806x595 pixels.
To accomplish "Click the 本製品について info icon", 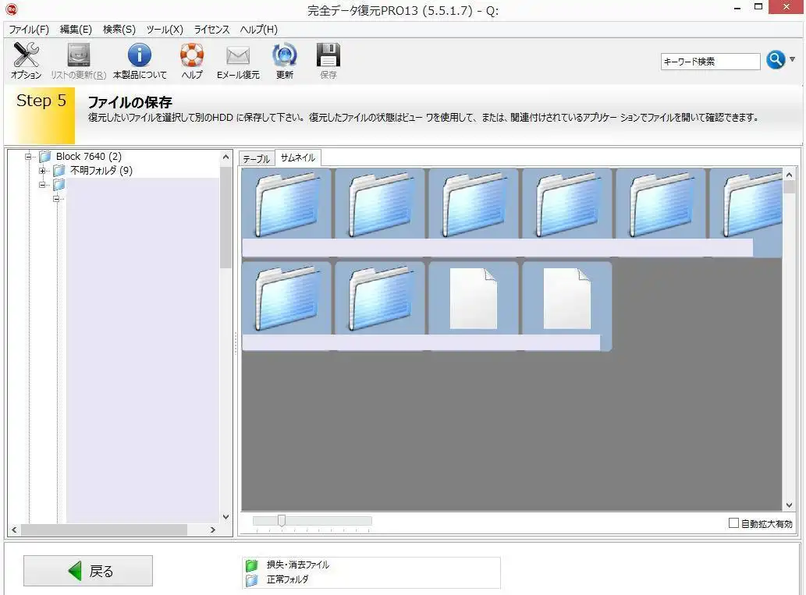I will pos(140,56).
